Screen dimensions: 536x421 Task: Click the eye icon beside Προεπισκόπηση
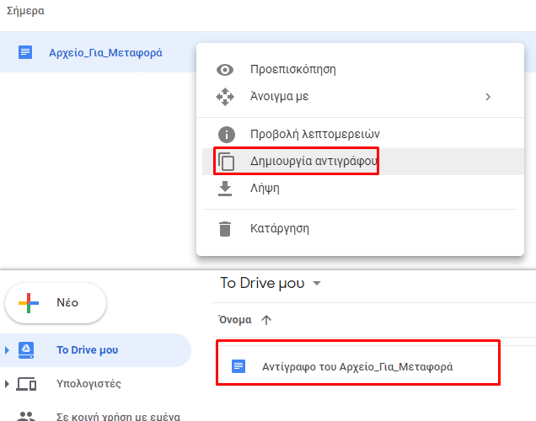tap(225, 70)
